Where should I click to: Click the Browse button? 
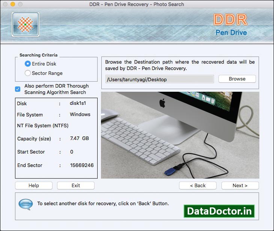click(x=237, y=79)
